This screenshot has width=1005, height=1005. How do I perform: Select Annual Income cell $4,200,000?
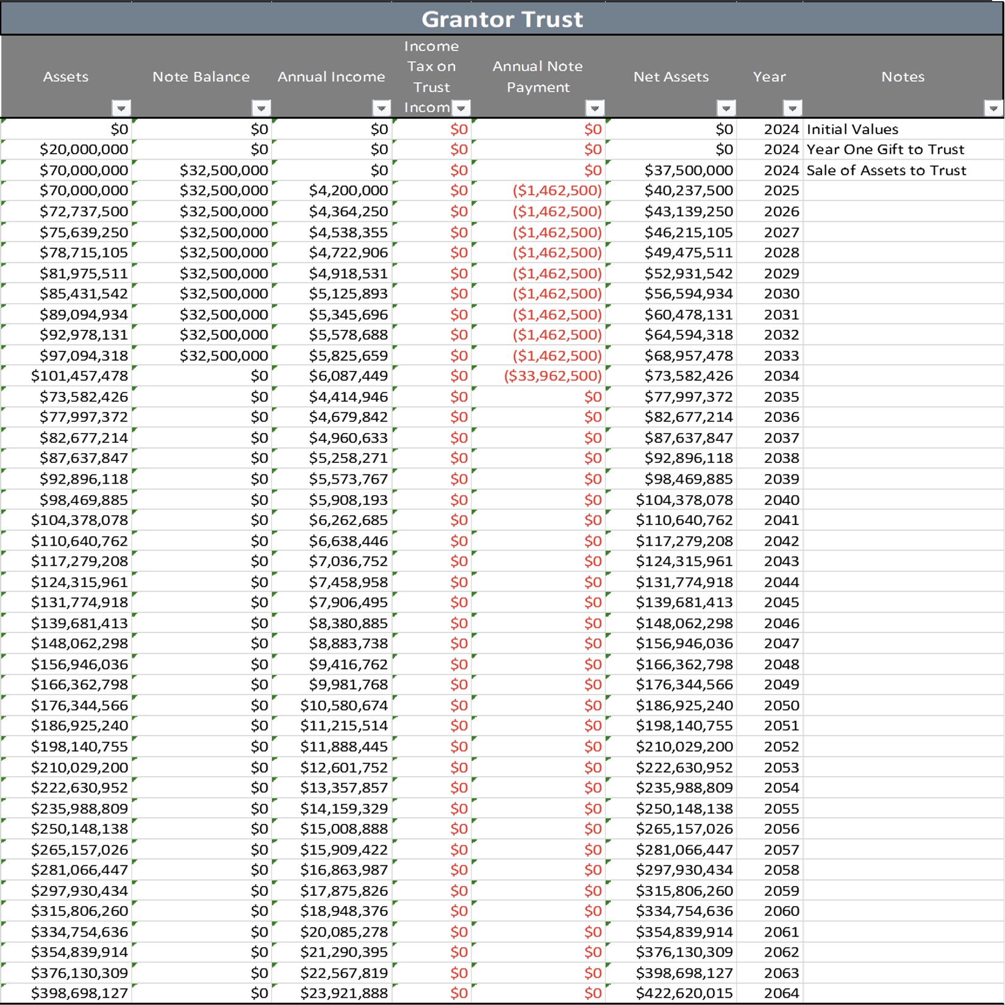(332, 190)
